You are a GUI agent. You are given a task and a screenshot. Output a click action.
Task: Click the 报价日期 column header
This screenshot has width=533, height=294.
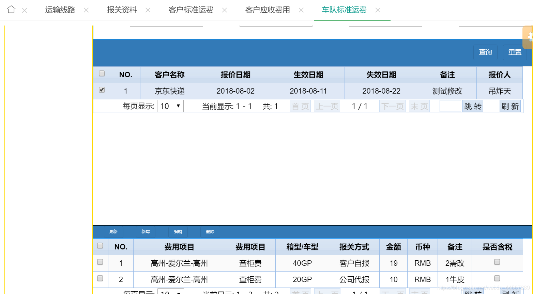(235, 75)
